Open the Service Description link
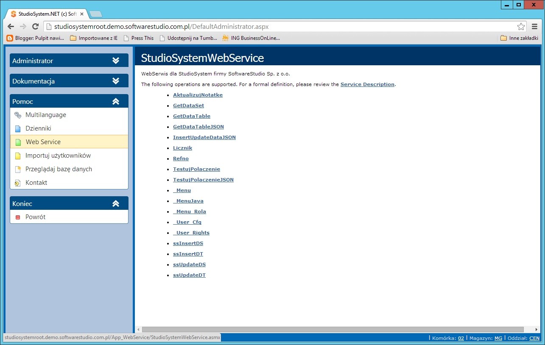This screenshot has height=345, width=545. 367,84
